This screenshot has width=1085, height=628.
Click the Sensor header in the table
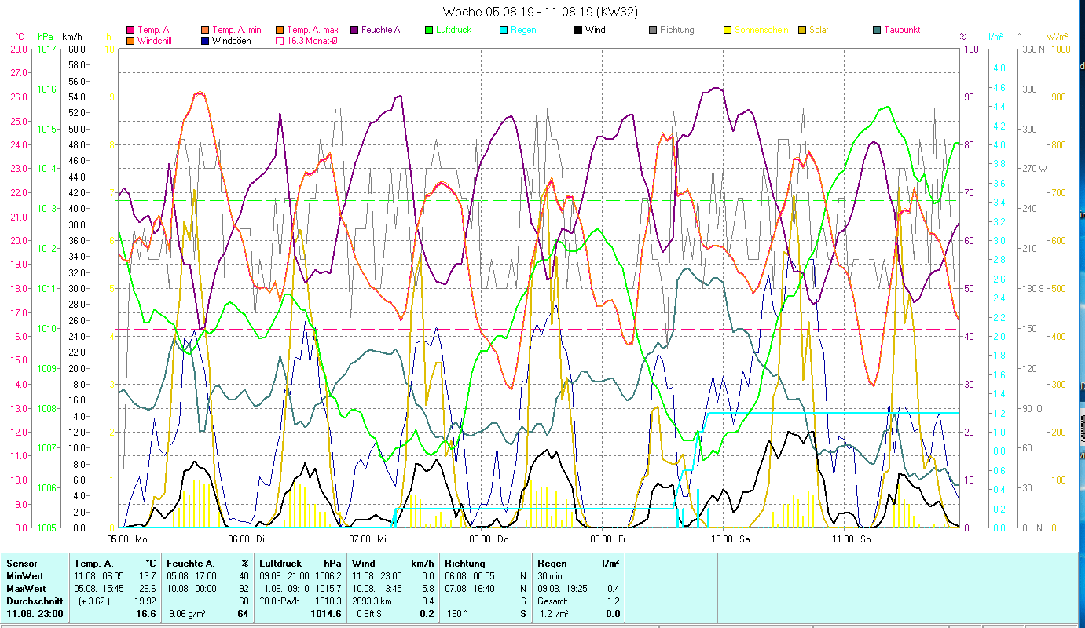click(20, 564)
